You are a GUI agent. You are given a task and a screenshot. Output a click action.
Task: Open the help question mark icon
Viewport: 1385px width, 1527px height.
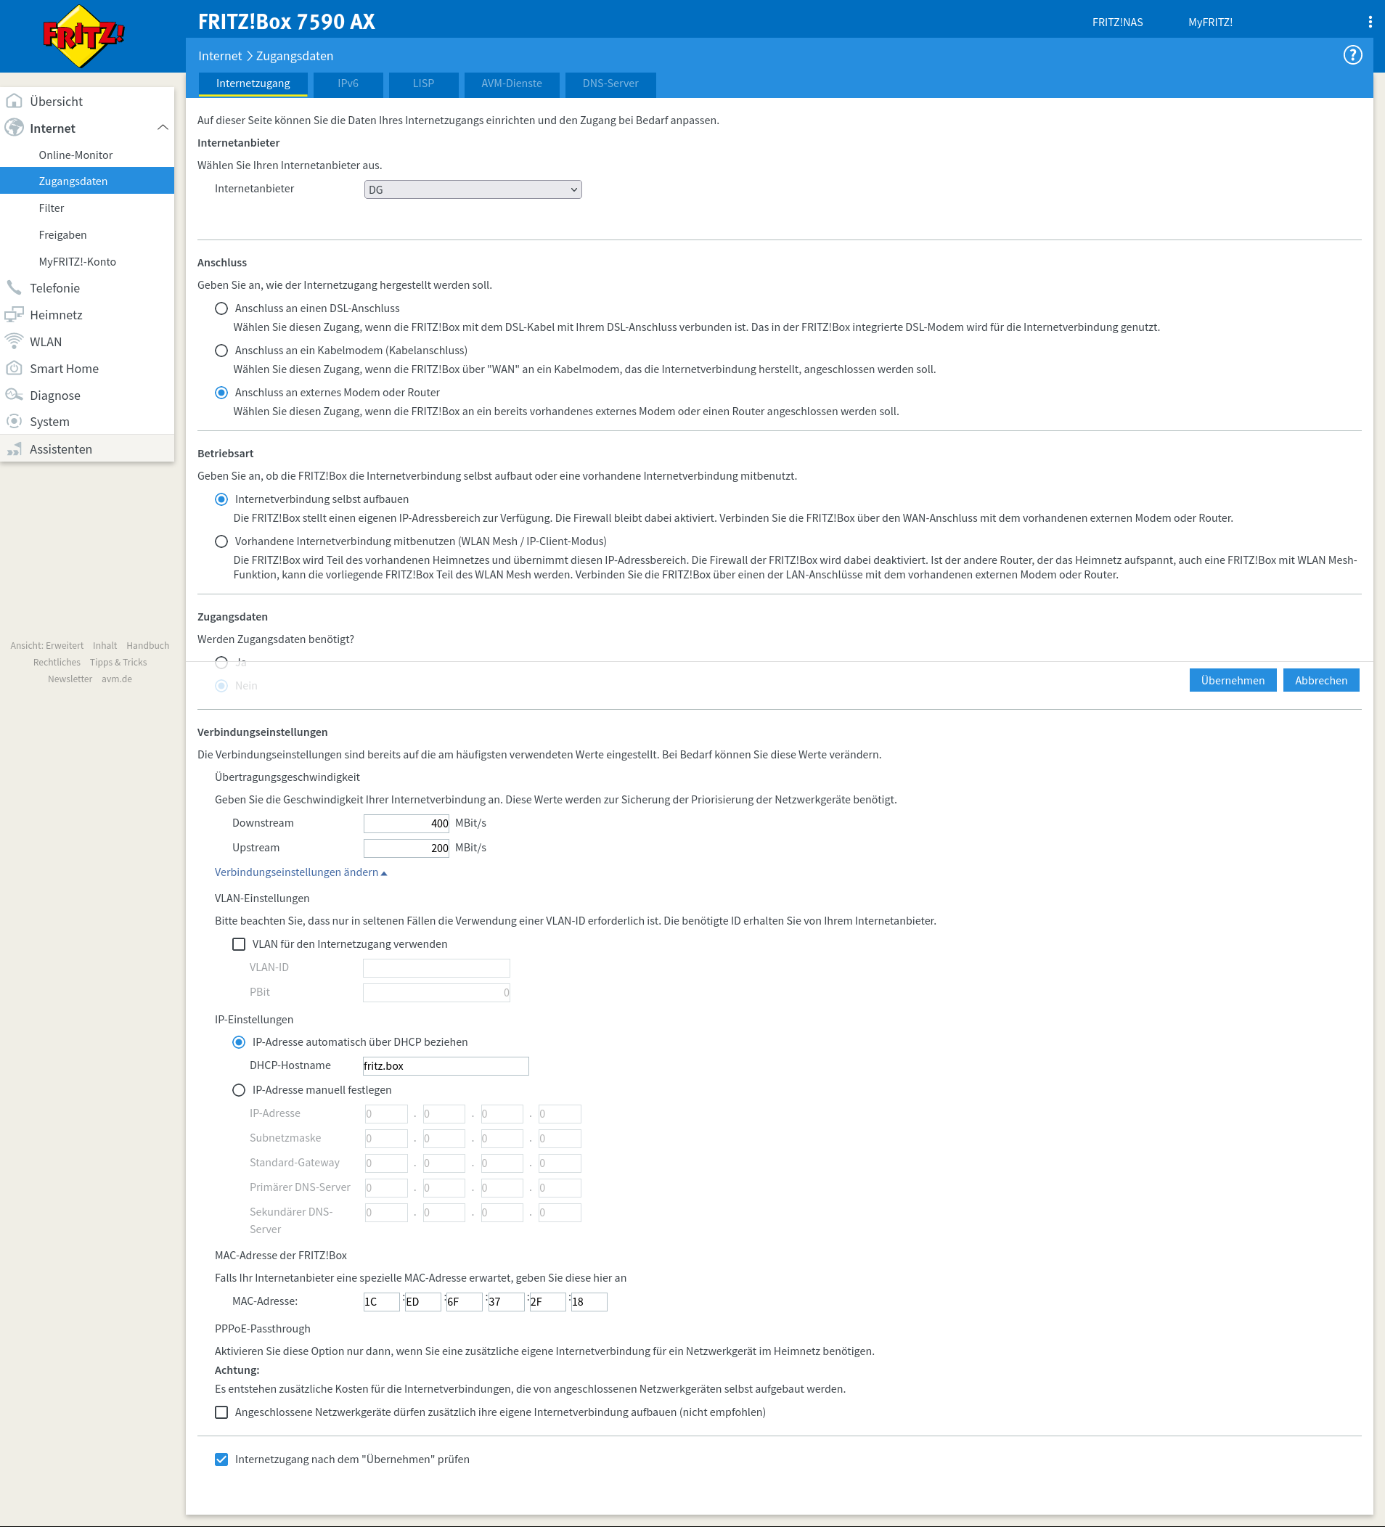pos(1352,55)
